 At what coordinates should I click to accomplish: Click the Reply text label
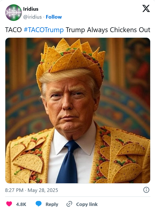tap(52, 204)
